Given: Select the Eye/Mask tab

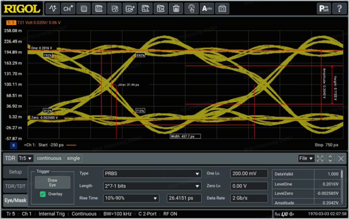Looking at the screenshot, I should (x=15, y=200).
